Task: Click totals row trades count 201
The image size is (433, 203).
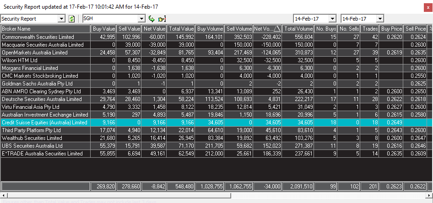Action: click(369, 187)
